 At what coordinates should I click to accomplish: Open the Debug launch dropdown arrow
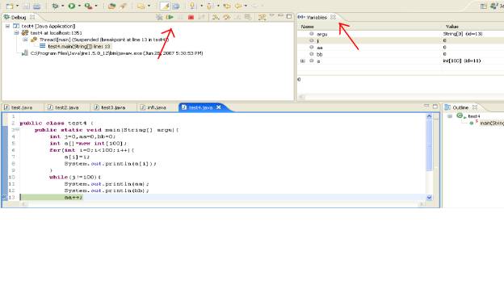[62, 6]
